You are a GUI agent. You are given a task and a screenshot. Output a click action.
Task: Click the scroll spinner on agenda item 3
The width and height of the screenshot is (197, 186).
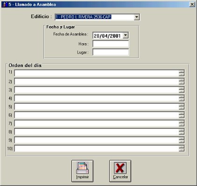coord(182,90)
